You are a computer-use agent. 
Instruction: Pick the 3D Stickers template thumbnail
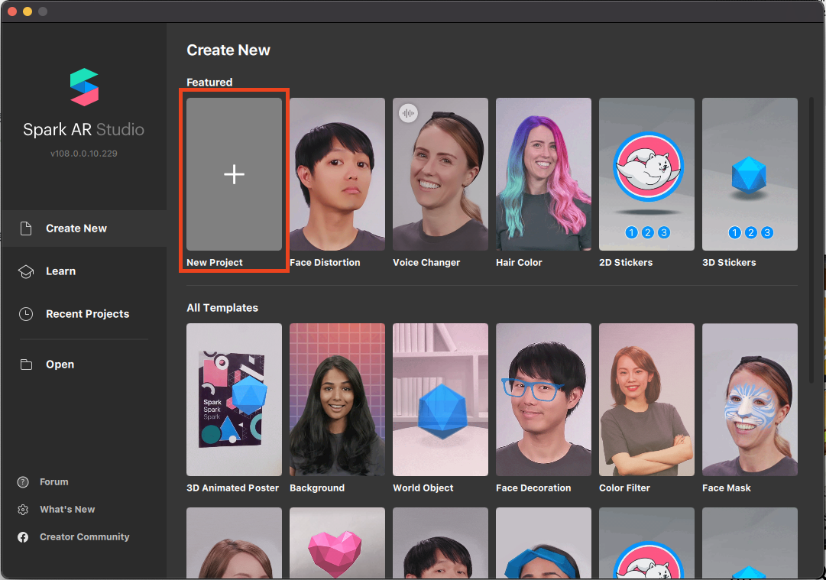750,174
